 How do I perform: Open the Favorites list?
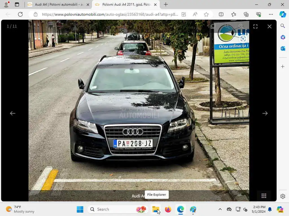click(233, 14)
